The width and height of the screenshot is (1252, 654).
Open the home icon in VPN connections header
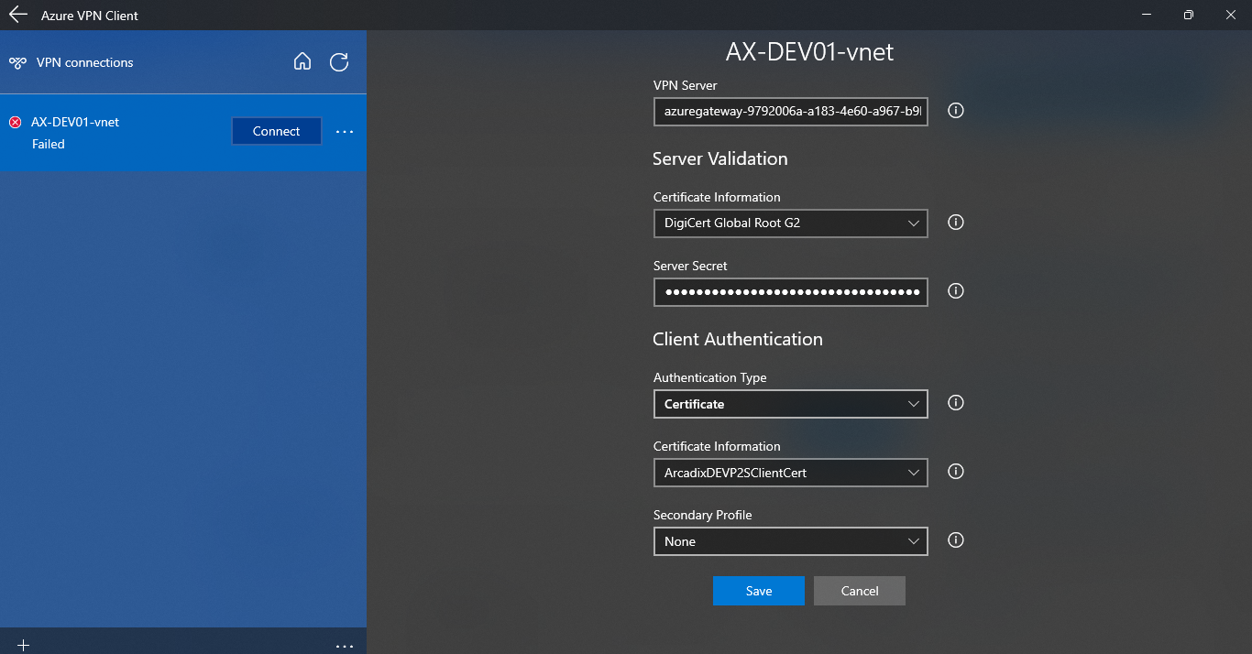pos(302,62)
